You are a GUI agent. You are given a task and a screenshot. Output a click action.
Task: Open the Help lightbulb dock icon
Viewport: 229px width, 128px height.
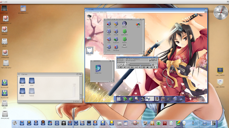pos(184,123)
